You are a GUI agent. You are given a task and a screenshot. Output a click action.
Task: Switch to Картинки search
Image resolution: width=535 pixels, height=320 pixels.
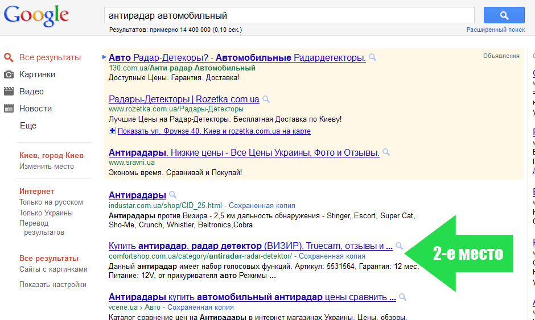coord(37,74)
